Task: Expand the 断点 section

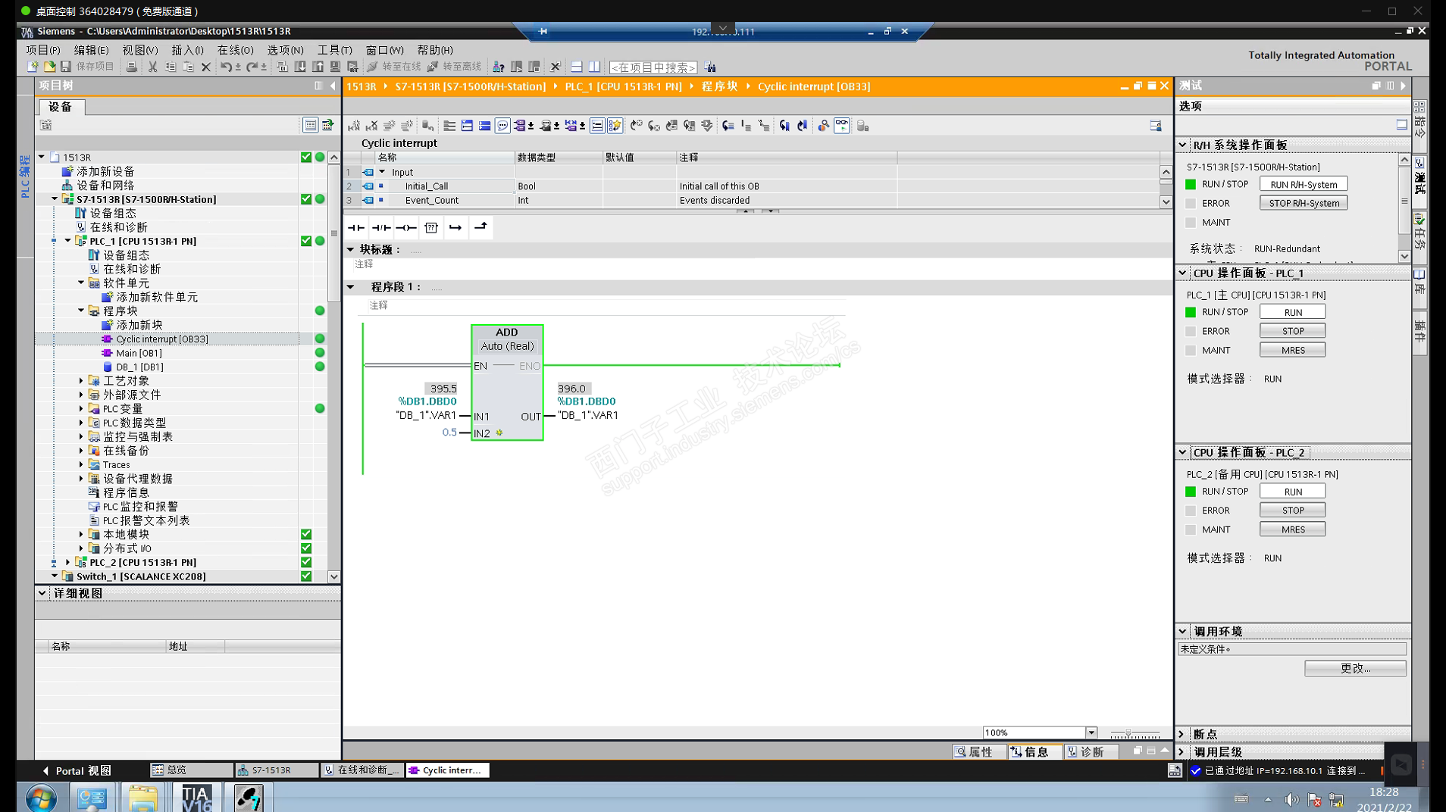Action: 1182,734
